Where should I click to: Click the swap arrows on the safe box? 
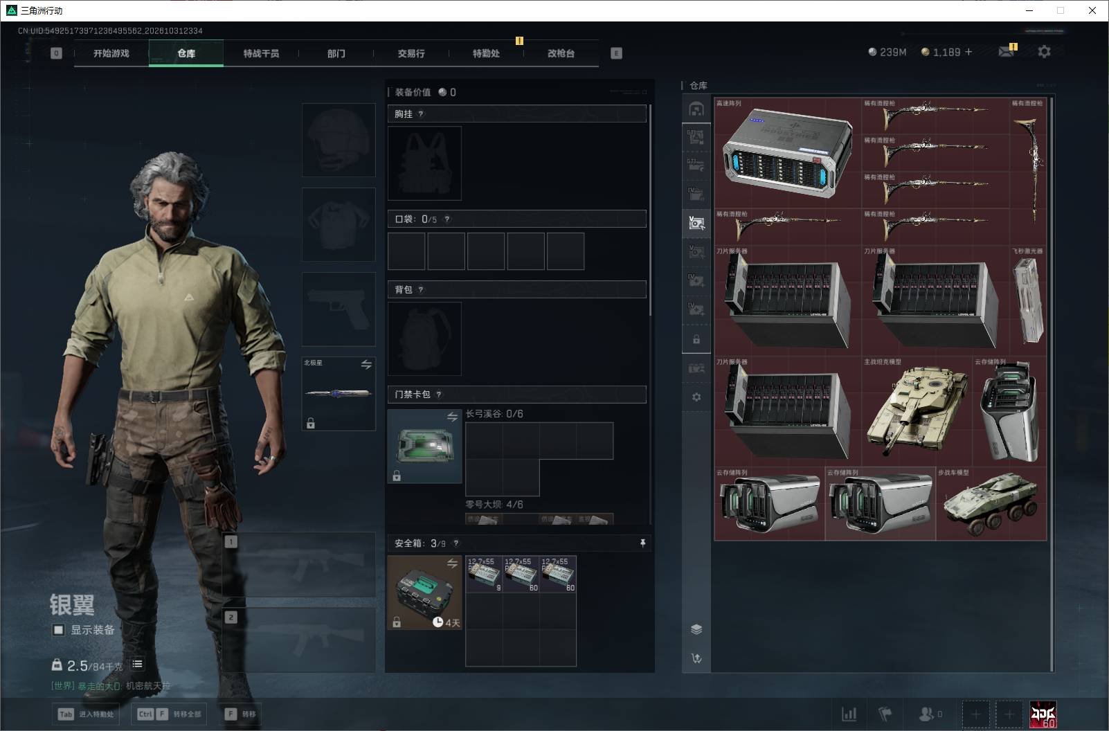point(452,563)
